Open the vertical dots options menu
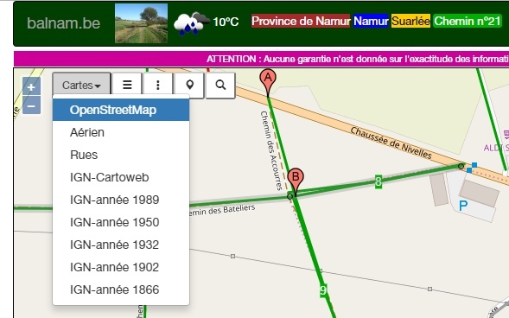Viewport: 509px width, 318px height. [158, 85]
